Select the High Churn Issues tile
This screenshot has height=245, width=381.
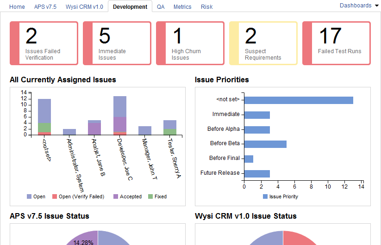pyautogui.click(x=190, y=43)
